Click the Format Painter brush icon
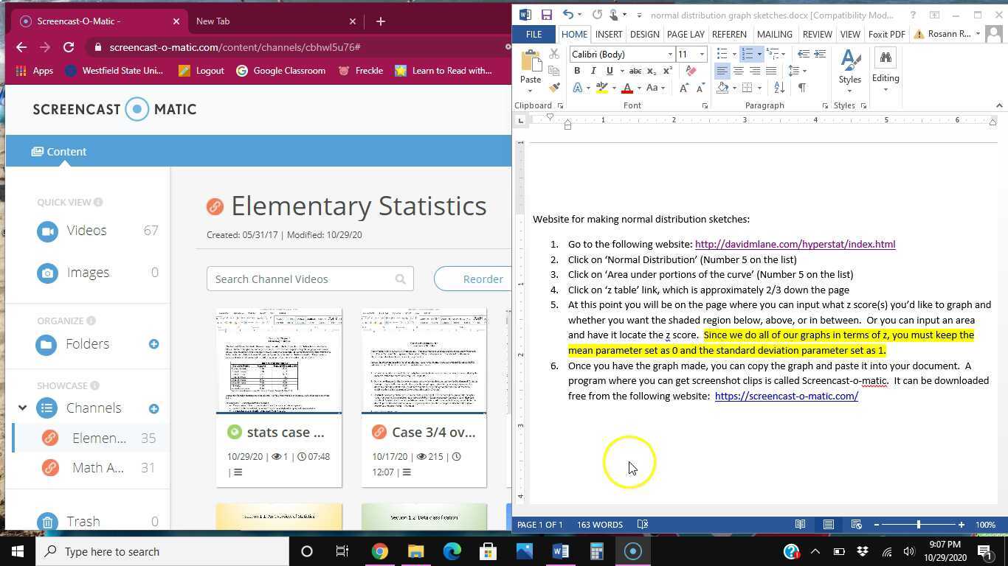Image resolution: width=1008 pixels, height=566 pixels. [554, 88]
